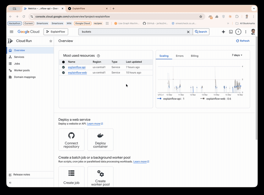The height and width of the screenshot is (195, 264).
Task: Click the Type column header
Action: pos(114,62)
